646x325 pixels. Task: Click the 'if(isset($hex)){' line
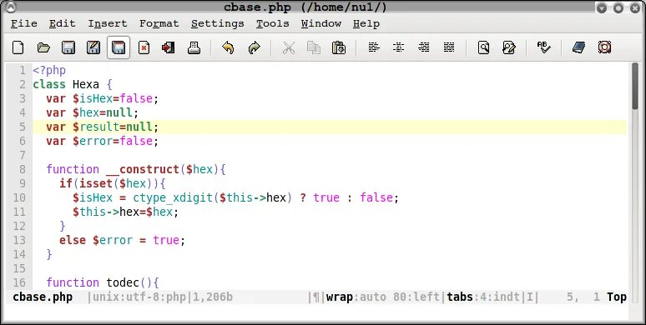click(112, 183)
